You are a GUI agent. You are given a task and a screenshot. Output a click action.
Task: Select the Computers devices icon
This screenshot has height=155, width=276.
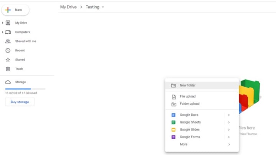pos(8,32)
